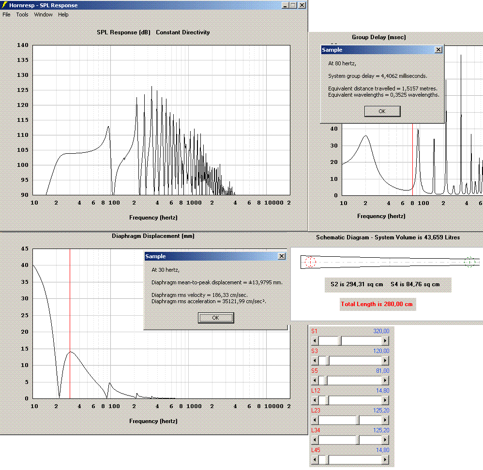The image size is (483, 470).
Task: Increase L12 slider with right arrow
Action: (385, 400)
